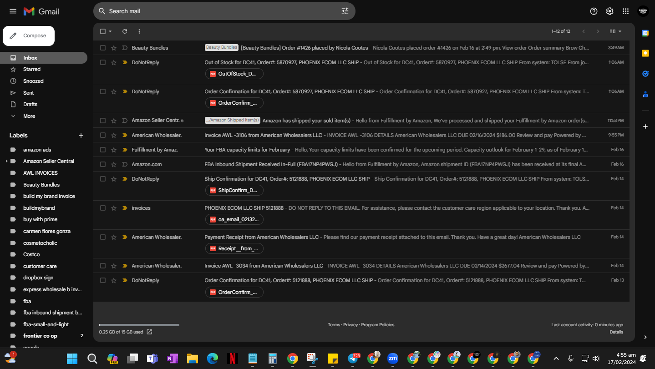Open the Support help icon

tap(594, 11)
